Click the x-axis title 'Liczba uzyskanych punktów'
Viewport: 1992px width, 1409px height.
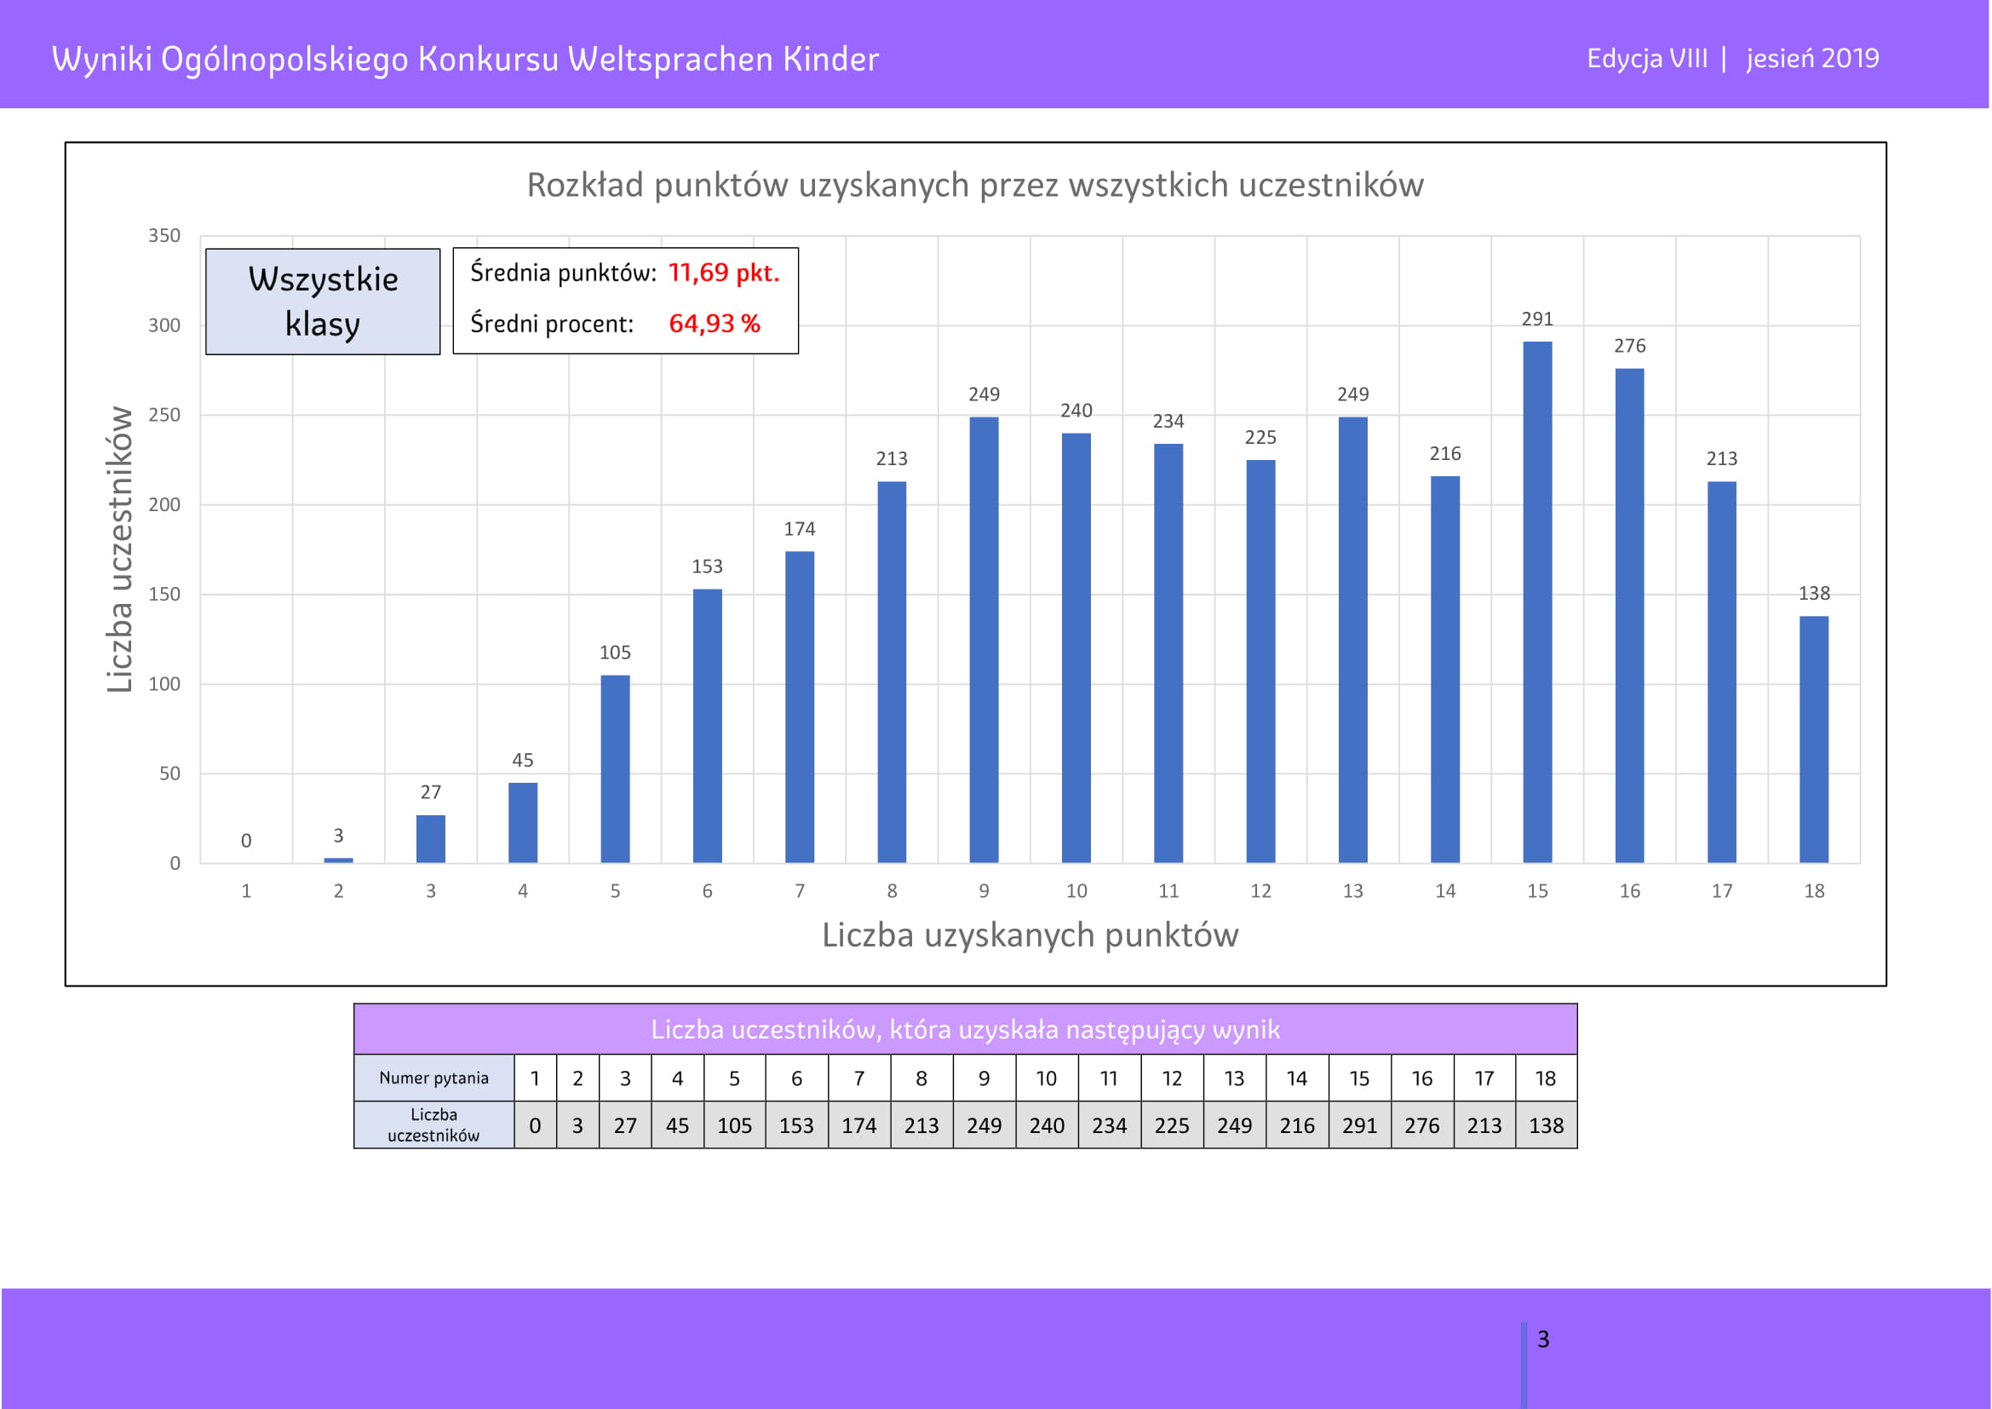[1030, 935]
